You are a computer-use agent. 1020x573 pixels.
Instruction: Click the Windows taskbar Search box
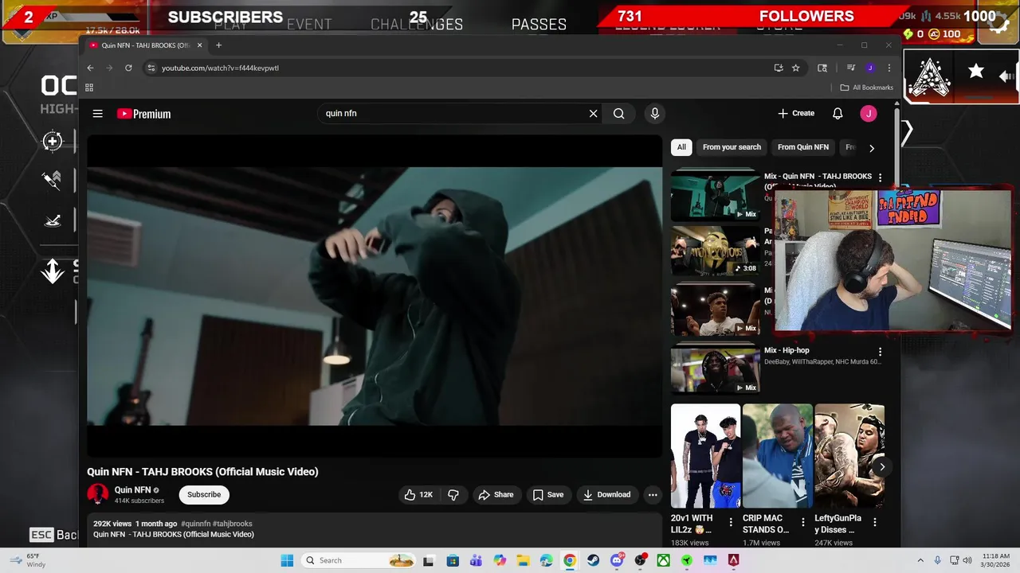pos(359,560)
